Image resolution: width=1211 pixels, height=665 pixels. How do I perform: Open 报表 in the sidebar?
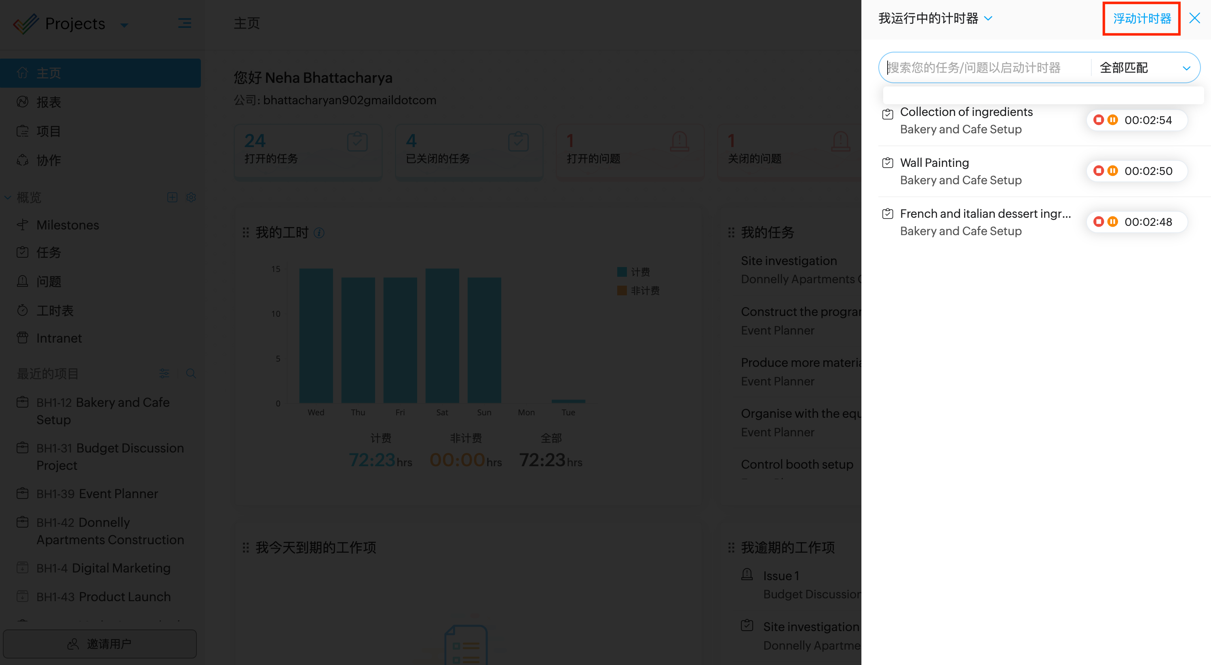[49, 102]
